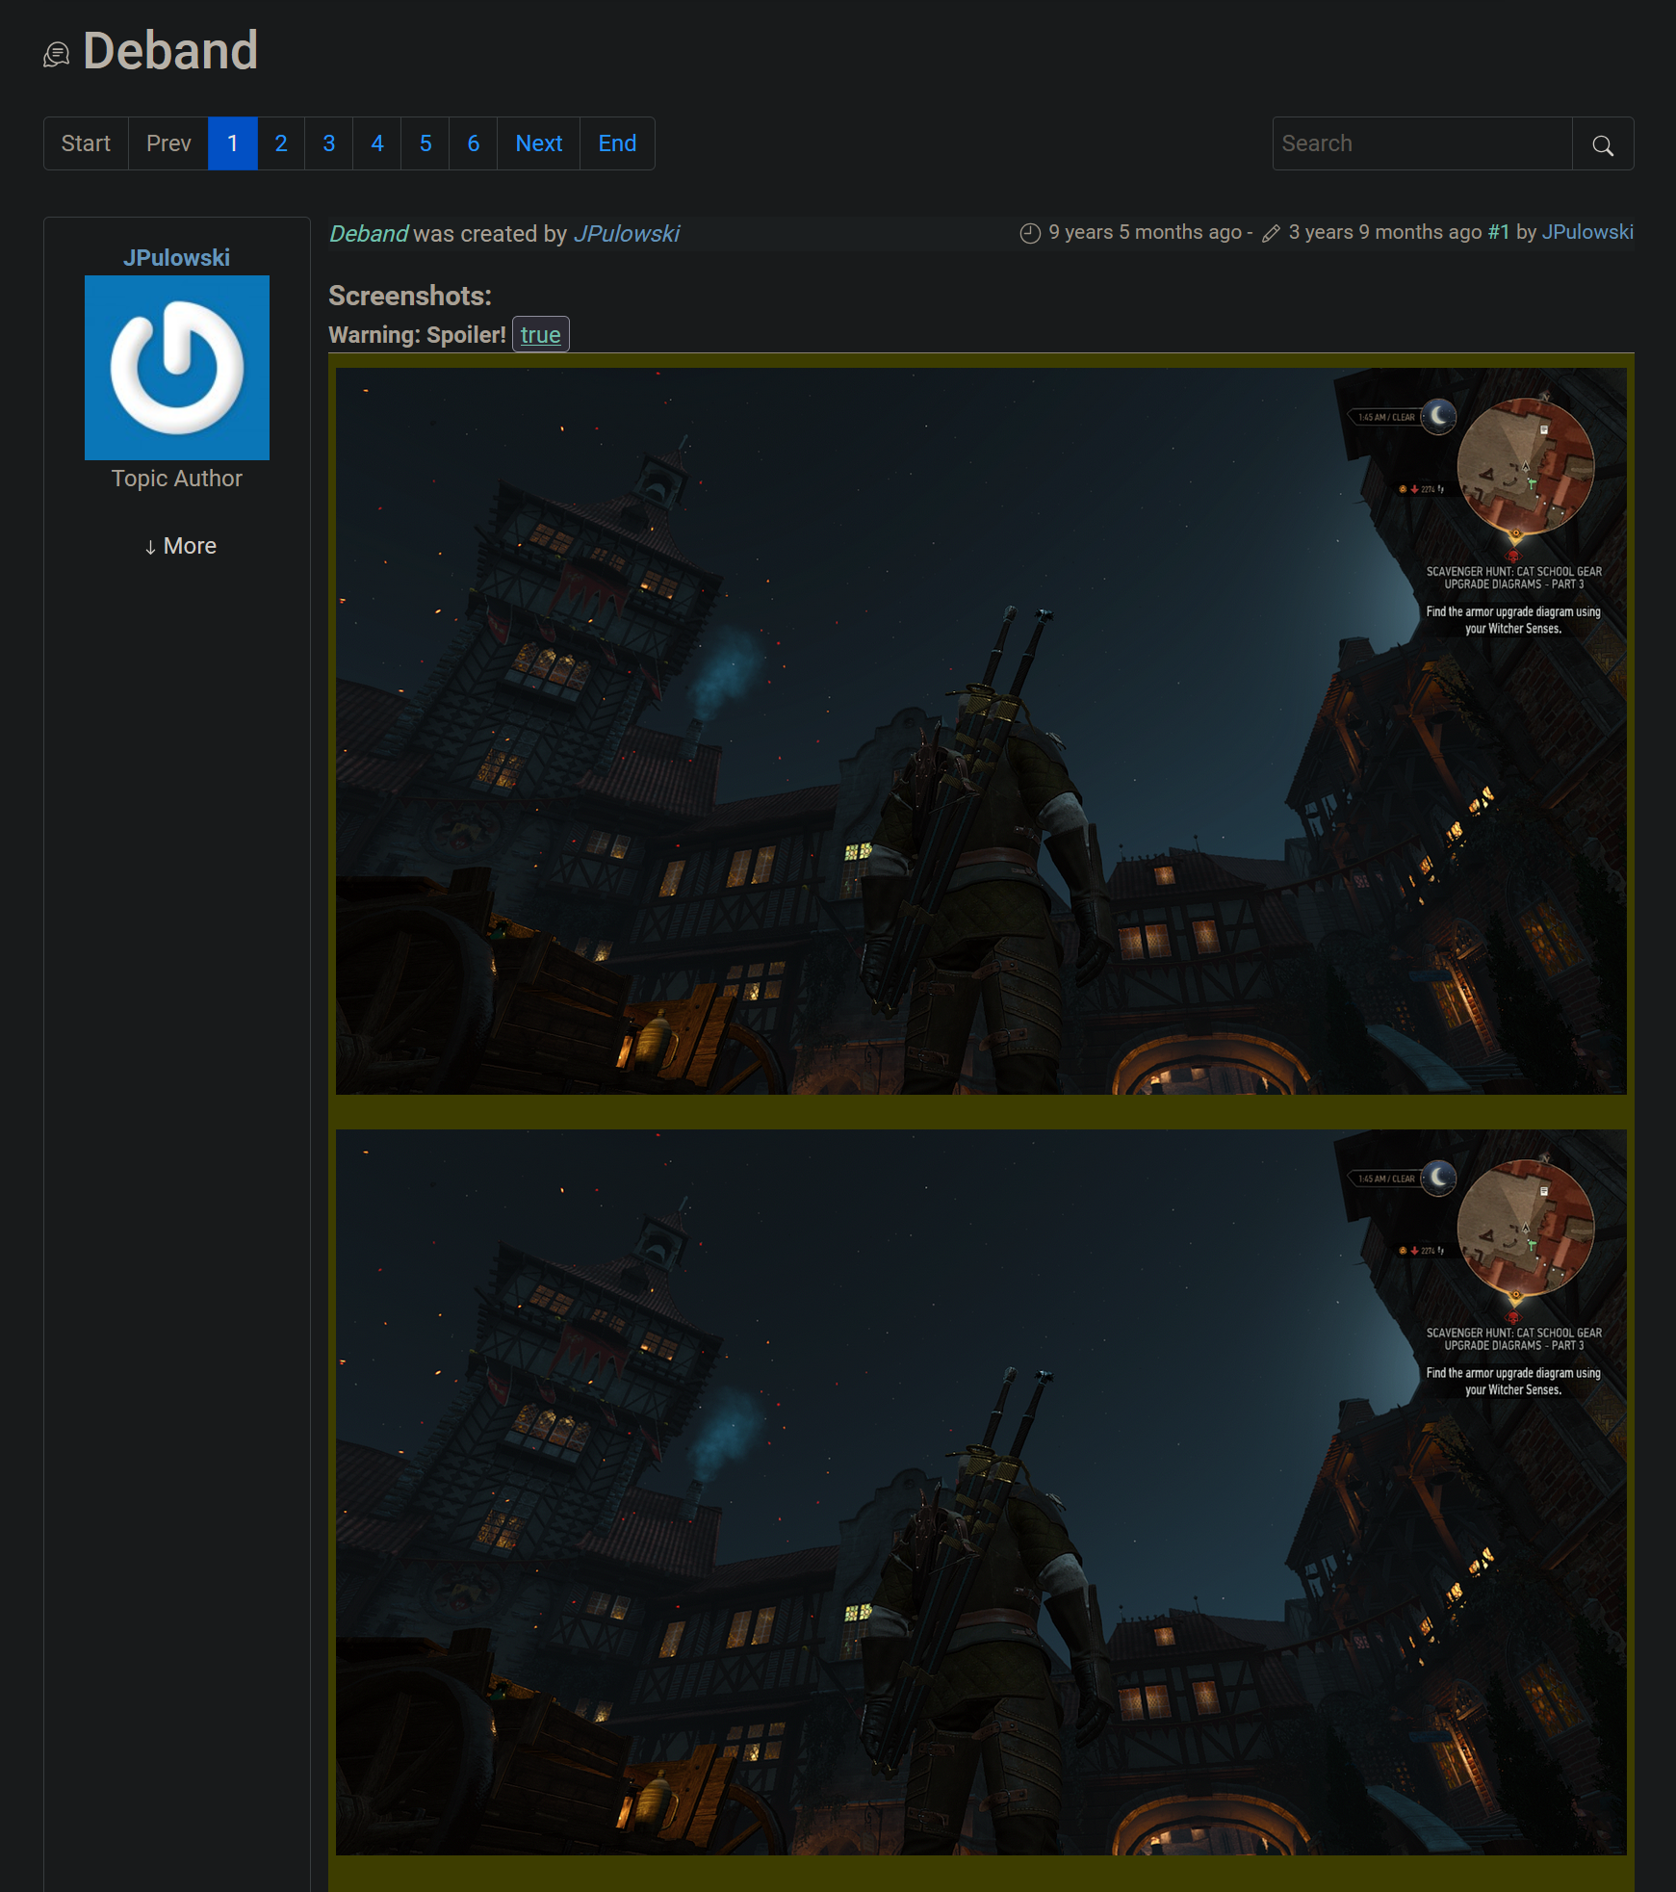Select page 5 of the topic
This screenshot has height=1892, width=1676.
click(425, 143)
